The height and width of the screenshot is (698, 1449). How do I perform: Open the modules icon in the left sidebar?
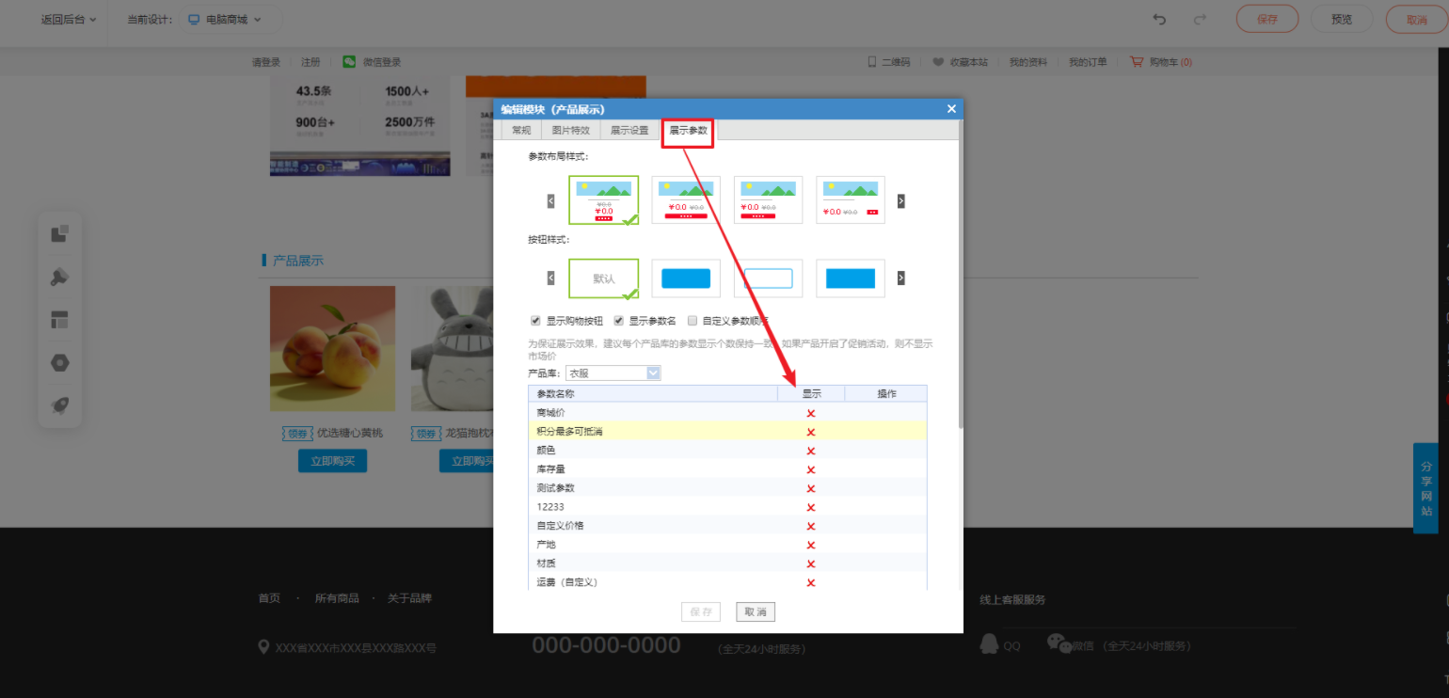click(x=60, y=234)
